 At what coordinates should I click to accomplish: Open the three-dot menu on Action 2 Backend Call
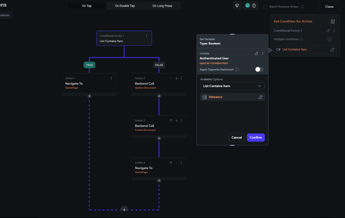(181, 78)
